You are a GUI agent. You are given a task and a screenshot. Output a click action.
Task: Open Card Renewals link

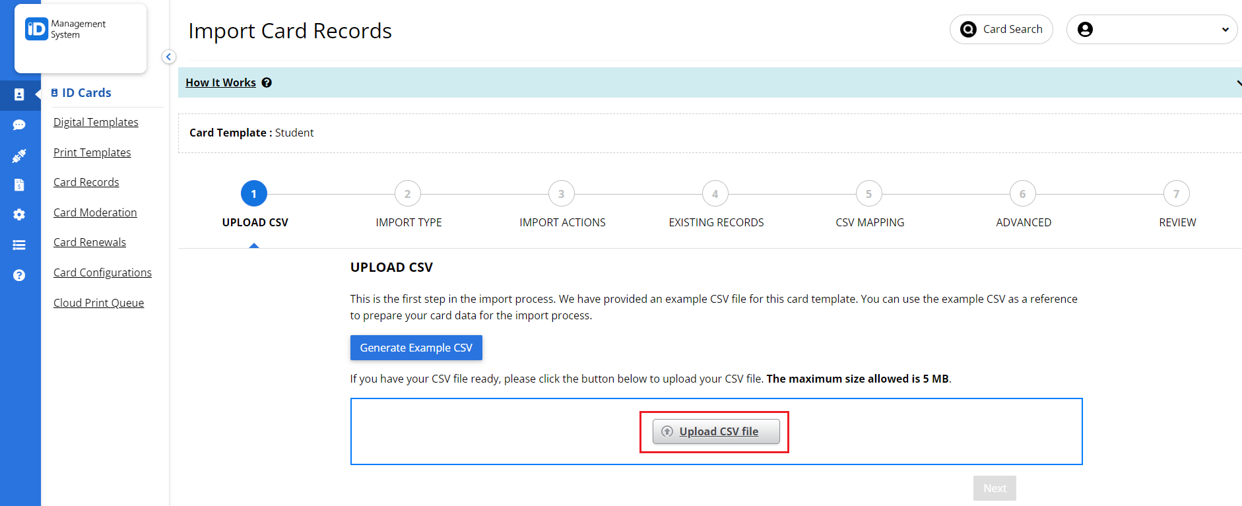[x=90, y=242]
